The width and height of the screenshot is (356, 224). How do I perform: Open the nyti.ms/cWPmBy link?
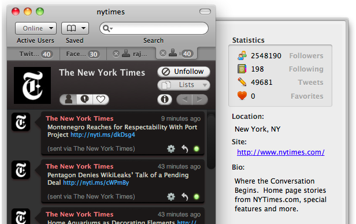pyautogui.click(x=96, y=182)
